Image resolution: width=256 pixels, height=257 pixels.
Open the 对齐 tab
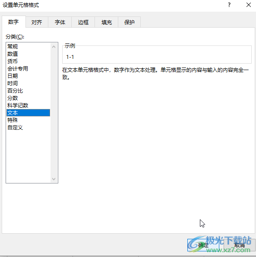37,22
